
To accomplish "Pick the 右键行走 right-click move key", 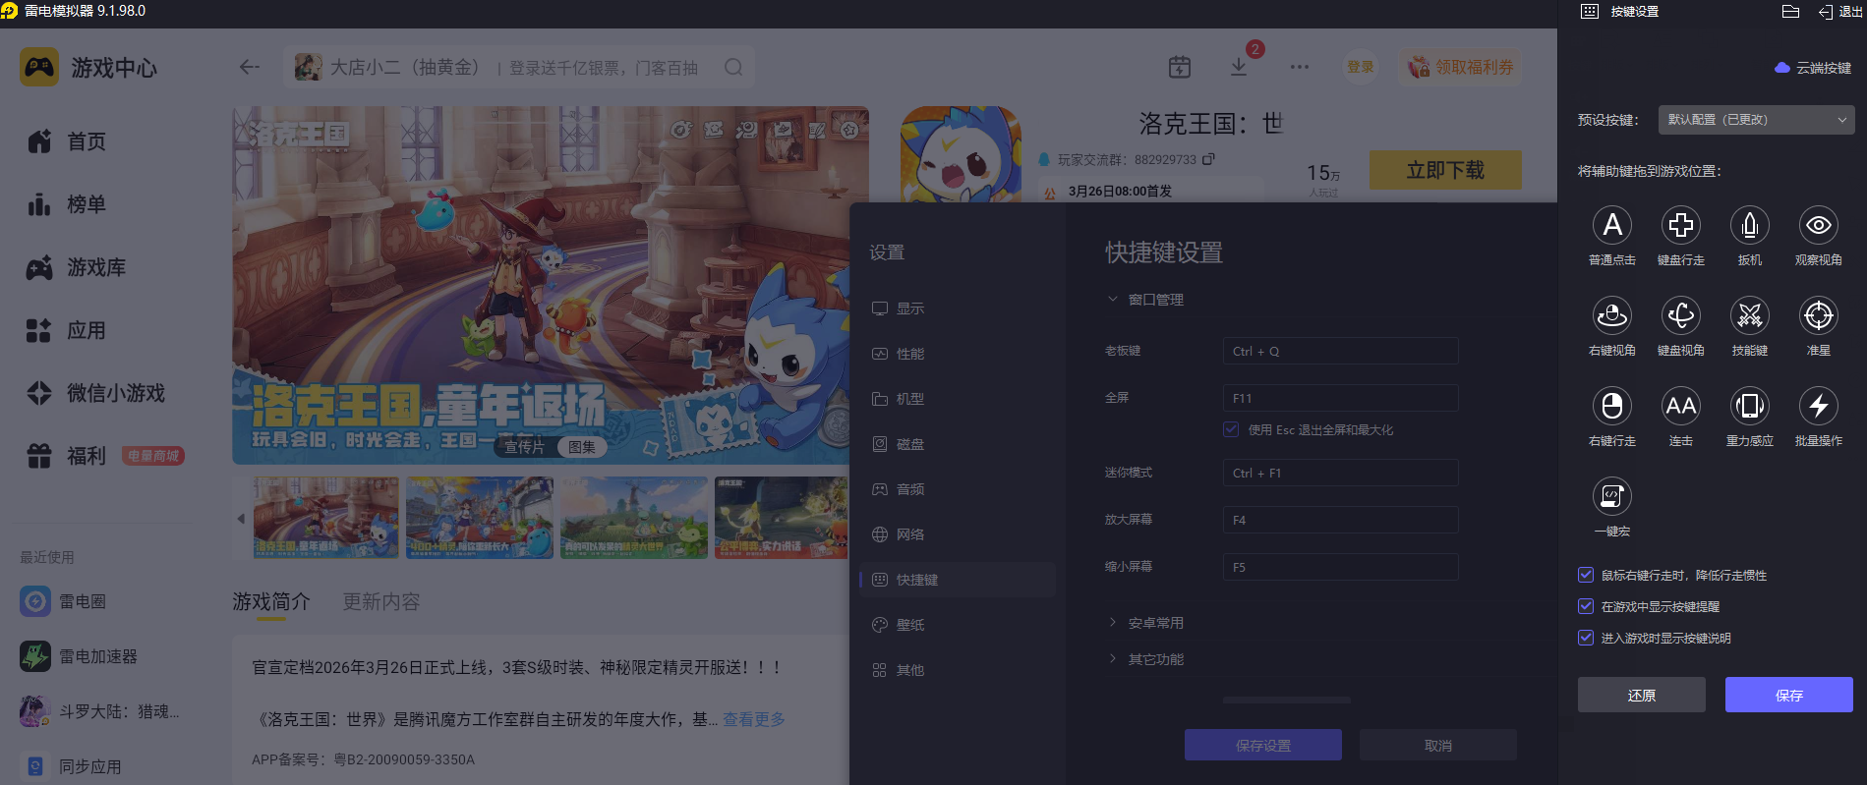I will pyautogui.click(x=1612, y=406).
